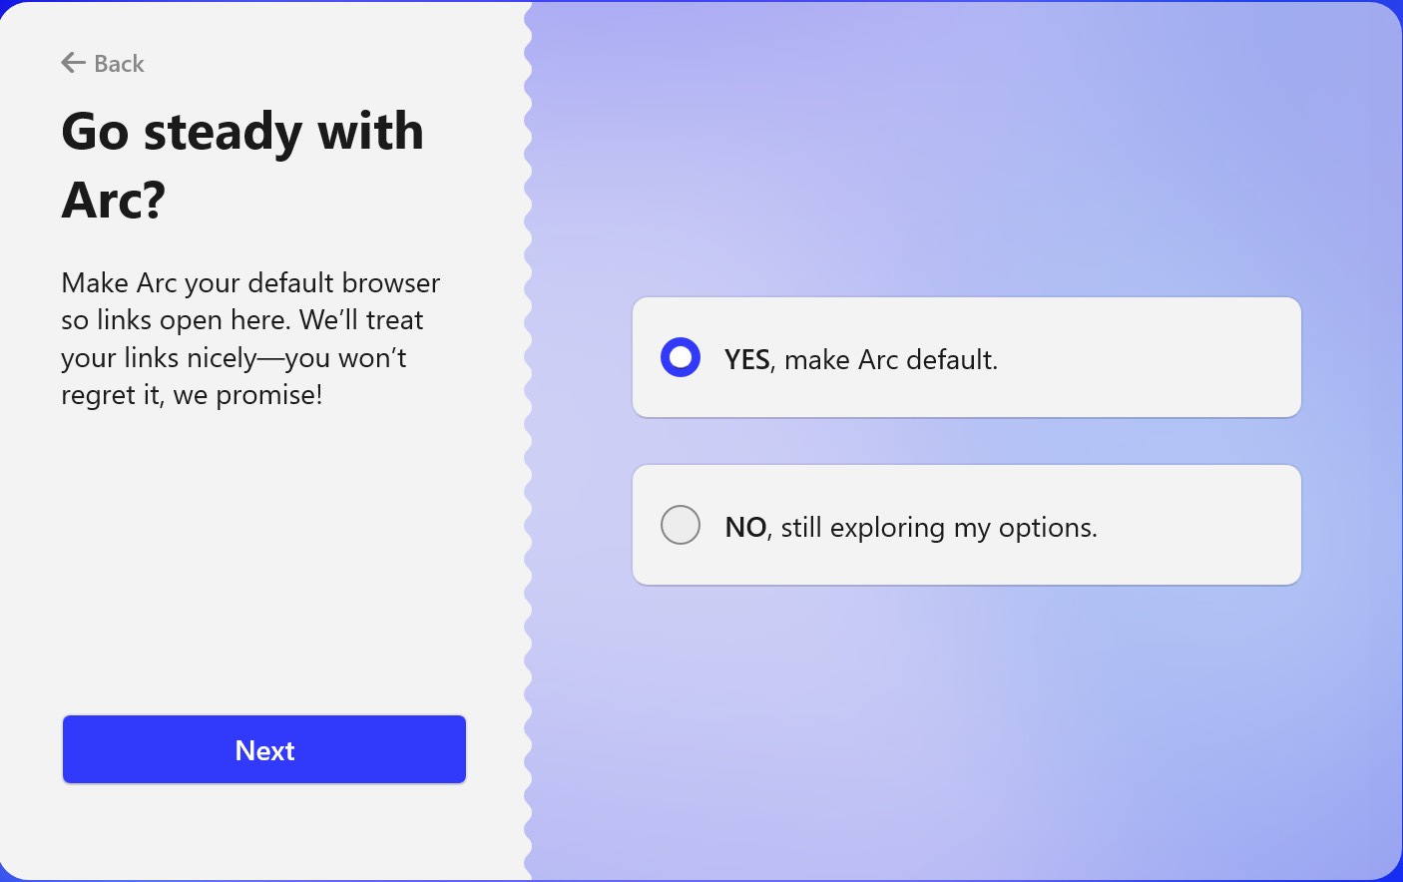
Task: Go back via the Back text link
Action: [119, 64]
